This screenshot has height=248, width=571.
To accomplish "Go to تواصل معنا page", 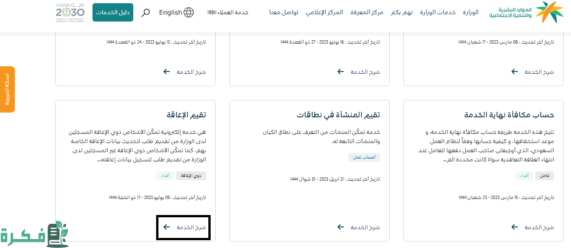I will pyautogui.click(x=283, y=12).
